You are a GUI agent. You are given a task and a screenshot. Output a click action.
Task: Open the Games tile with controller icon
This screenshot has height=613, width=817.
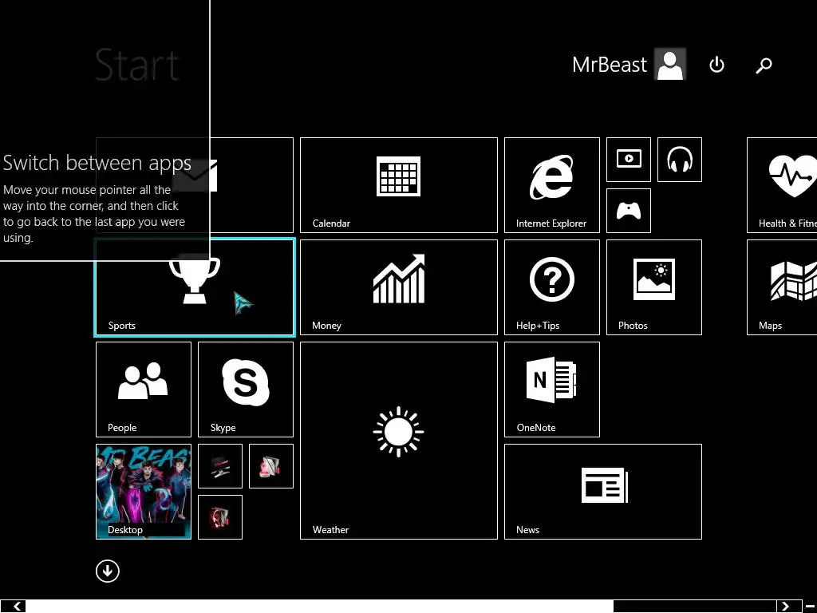coord(629,211)
